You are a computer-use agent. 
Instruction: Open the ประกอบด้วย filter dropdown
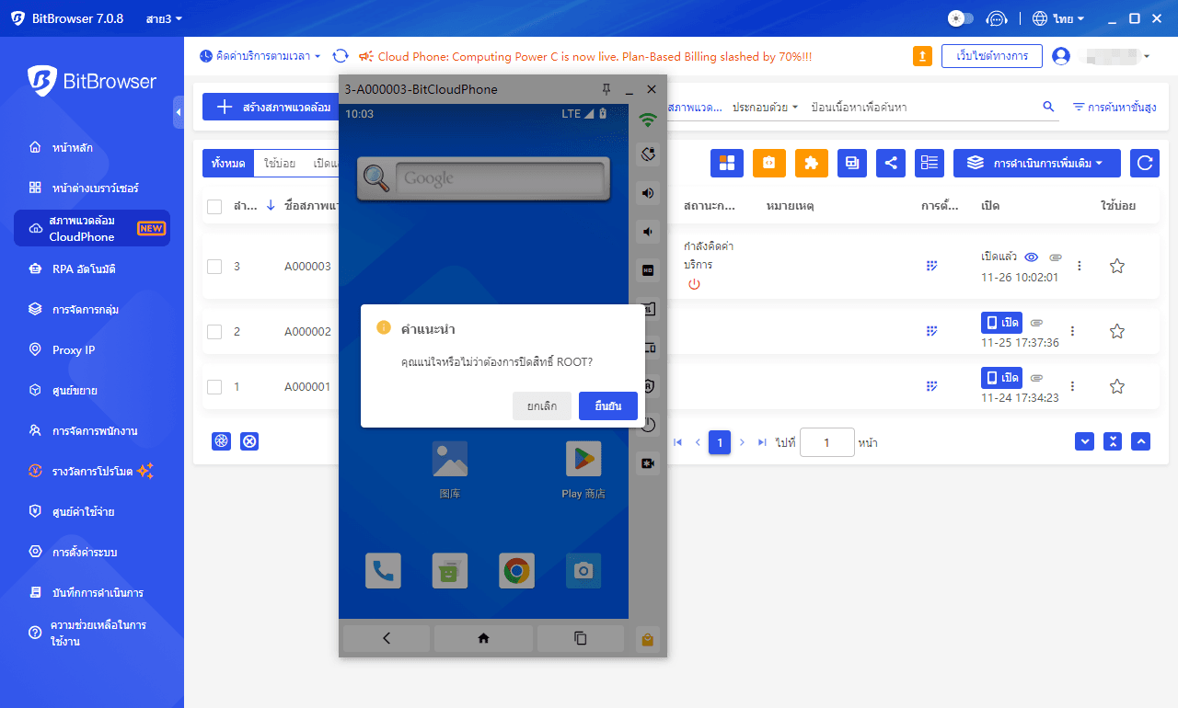(765, 108)
